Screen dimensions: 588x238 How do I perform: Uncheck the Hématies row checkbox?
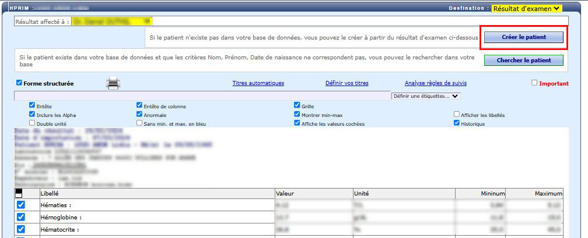(21, 205)
